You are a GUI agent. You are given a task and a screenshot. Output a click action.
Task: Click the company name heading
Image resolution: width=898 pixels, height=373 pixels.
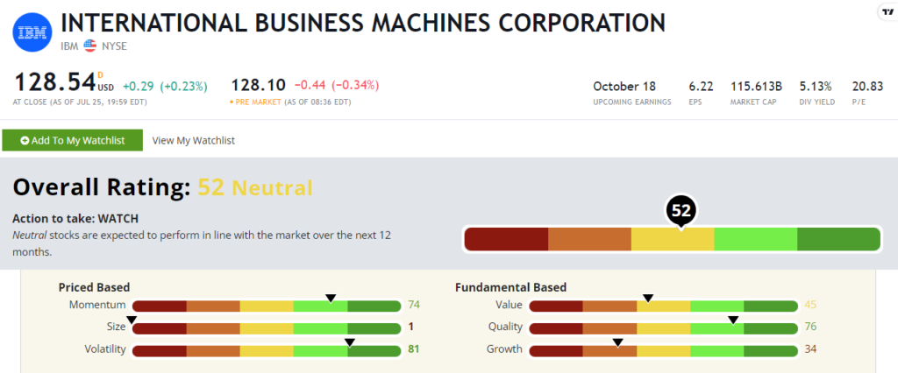tap(363, 23)
